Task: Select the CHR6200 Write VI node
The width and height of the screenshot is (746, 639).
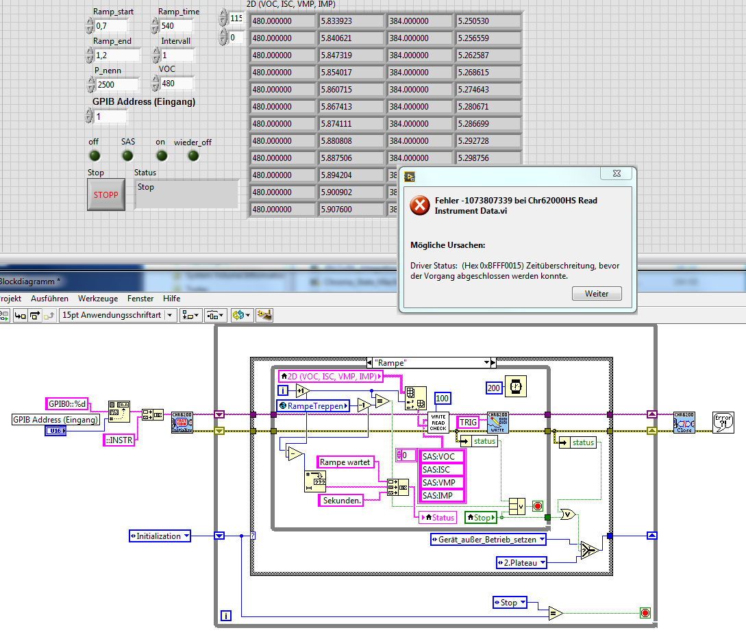Action: [497, 423]
